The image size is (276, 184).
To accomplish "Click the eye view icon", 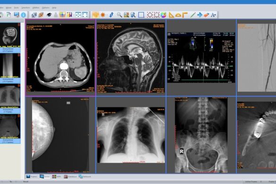I will click(49, 15).
